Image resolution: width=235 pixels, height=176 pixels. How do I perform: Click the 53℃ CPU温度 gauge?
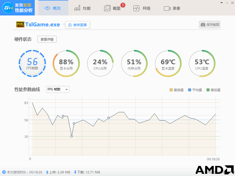(x=202, y=63)
